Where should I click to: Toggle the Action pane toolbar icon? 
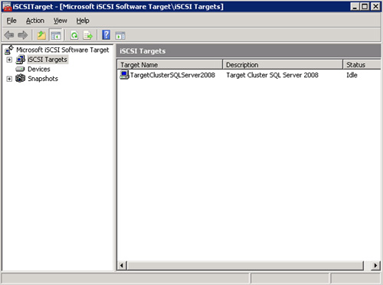point(120,35)
